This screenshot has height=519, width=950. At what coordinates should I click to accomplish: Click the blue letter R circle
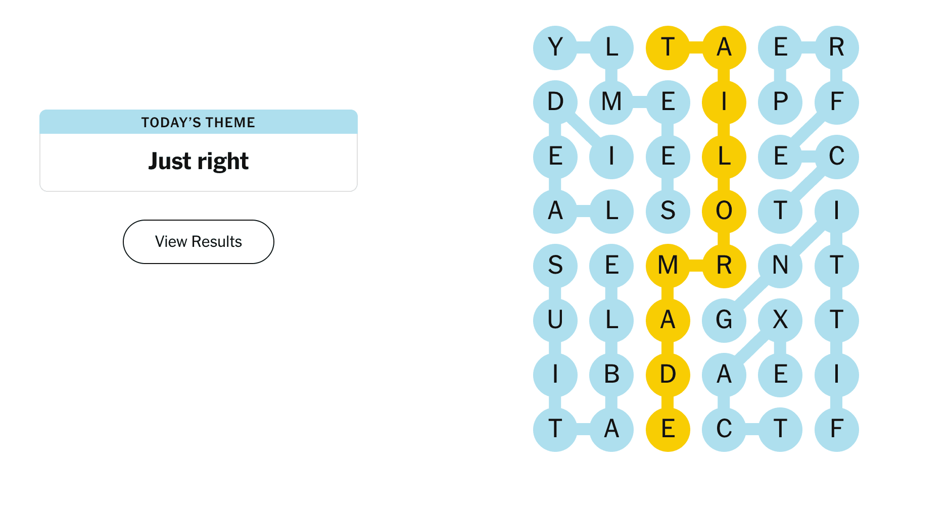click(837, 48)
